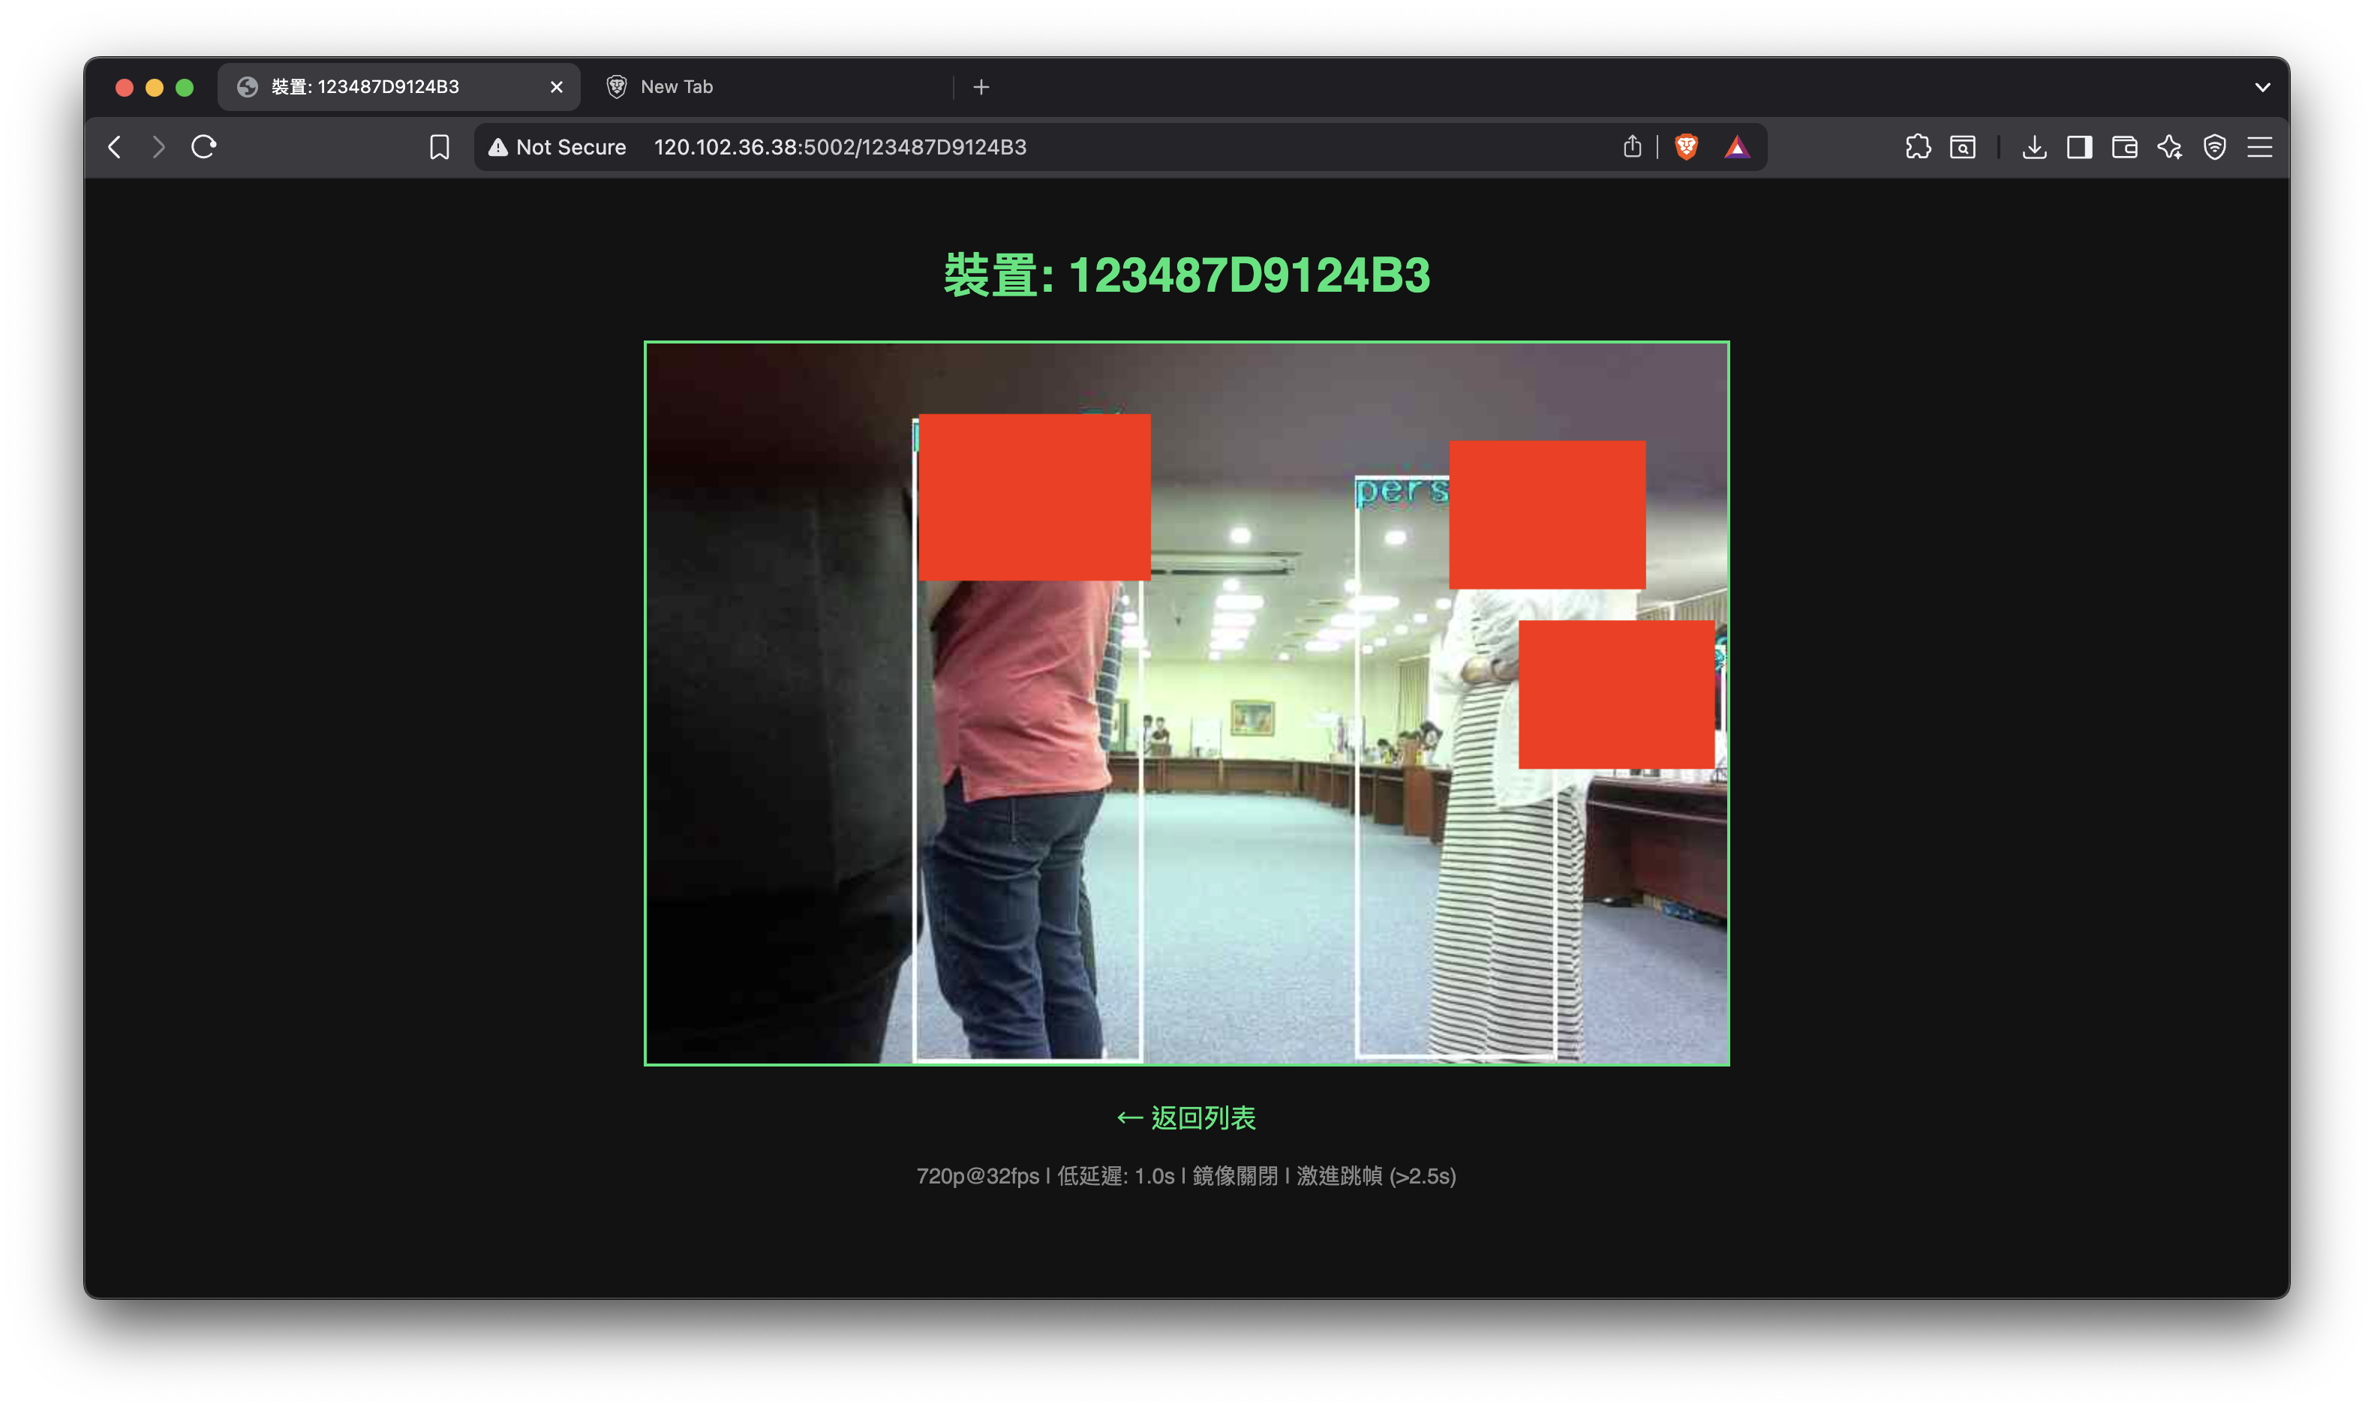This screenshot has width=2374, height=1410.
Task: Open Leo AI sparkle icon
Action: [x=2170, y=147]
